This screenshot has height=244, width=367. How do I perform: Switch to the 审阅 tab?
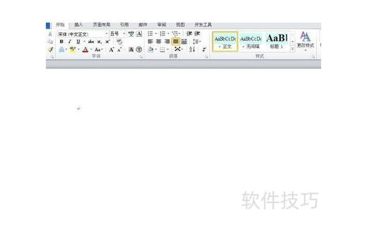pos(161,25)
